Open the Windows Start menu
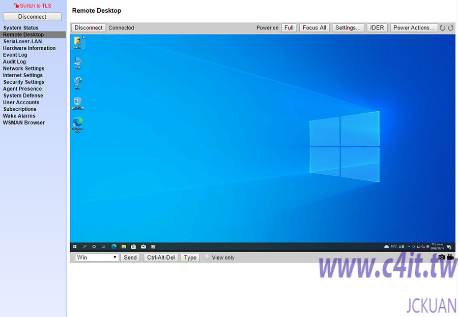The width and height of the screenshot is (458, 317). (x=75, y=247)
